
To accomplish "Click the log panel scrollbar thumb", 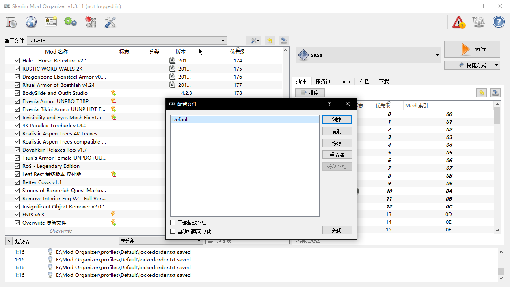I will click(x=501, y=271).
